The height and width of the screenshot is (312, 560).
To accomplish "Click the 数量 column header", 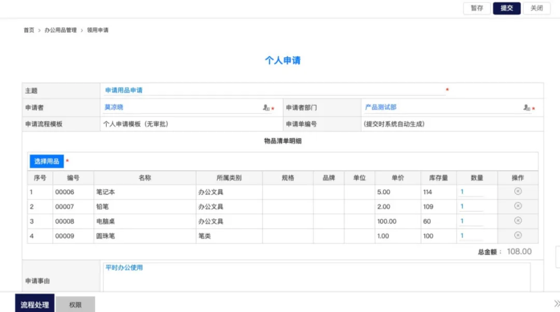I will tap(477, 177).
